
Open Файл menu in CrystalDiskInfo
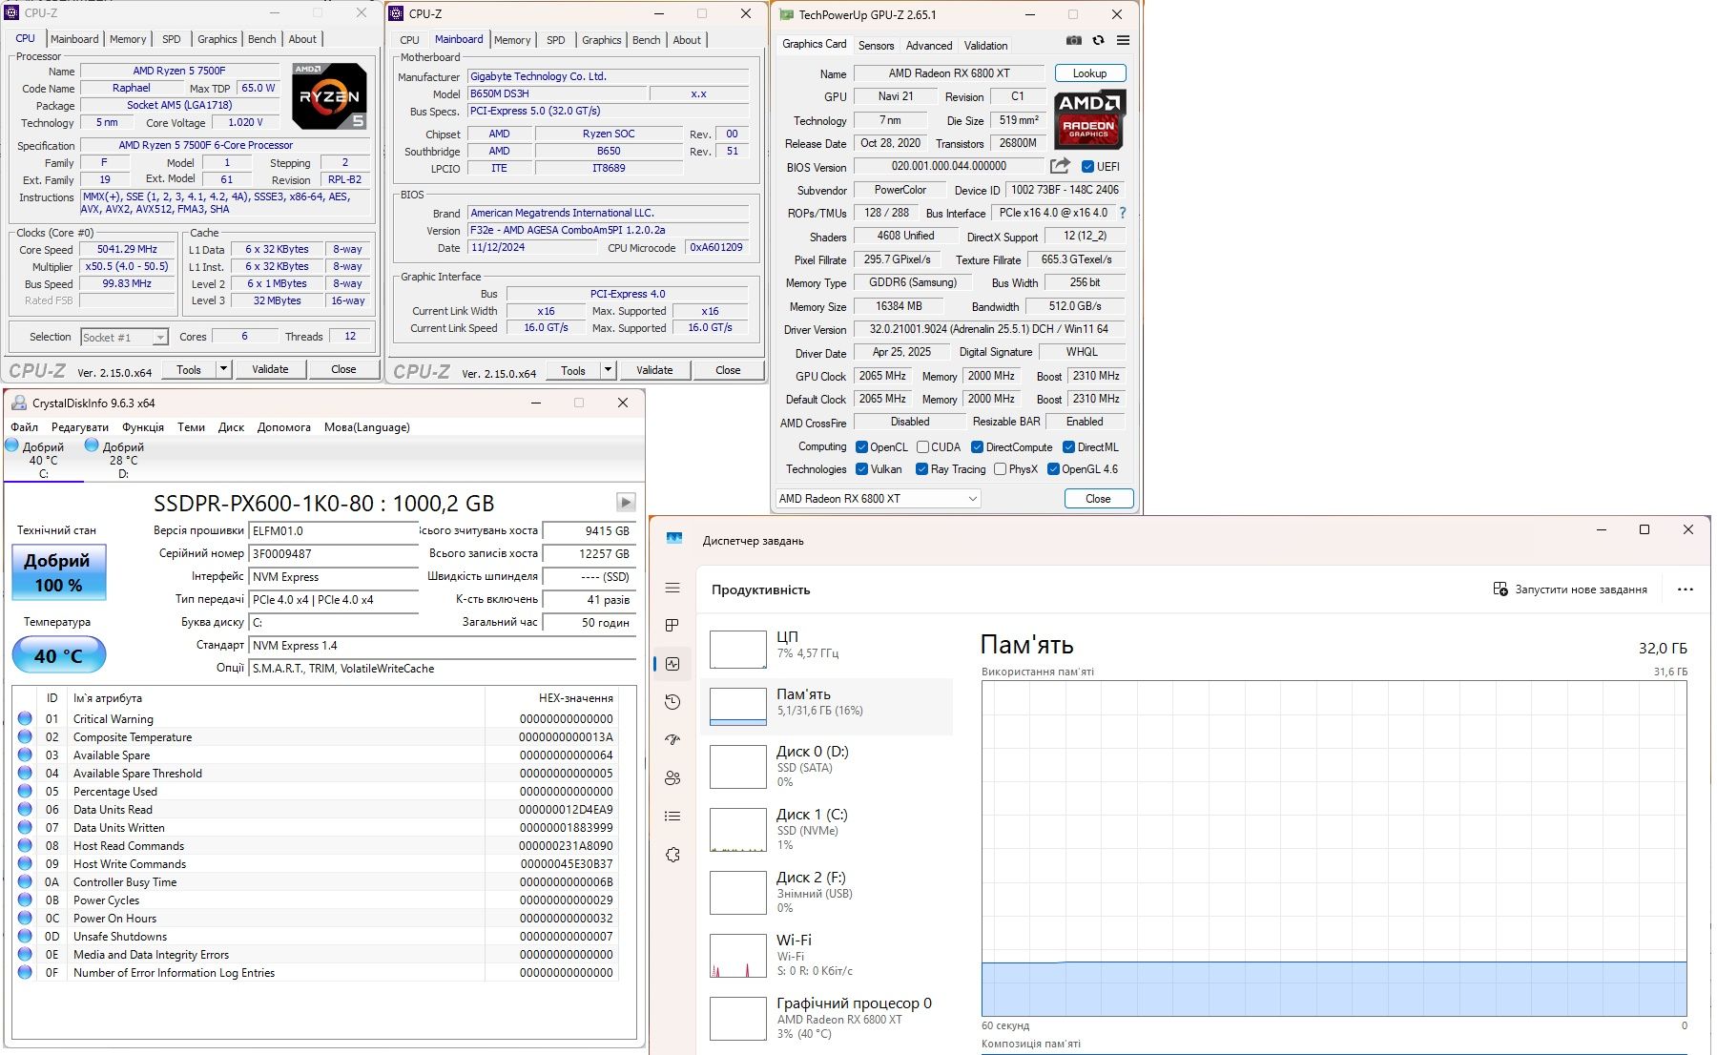point(24,427)
